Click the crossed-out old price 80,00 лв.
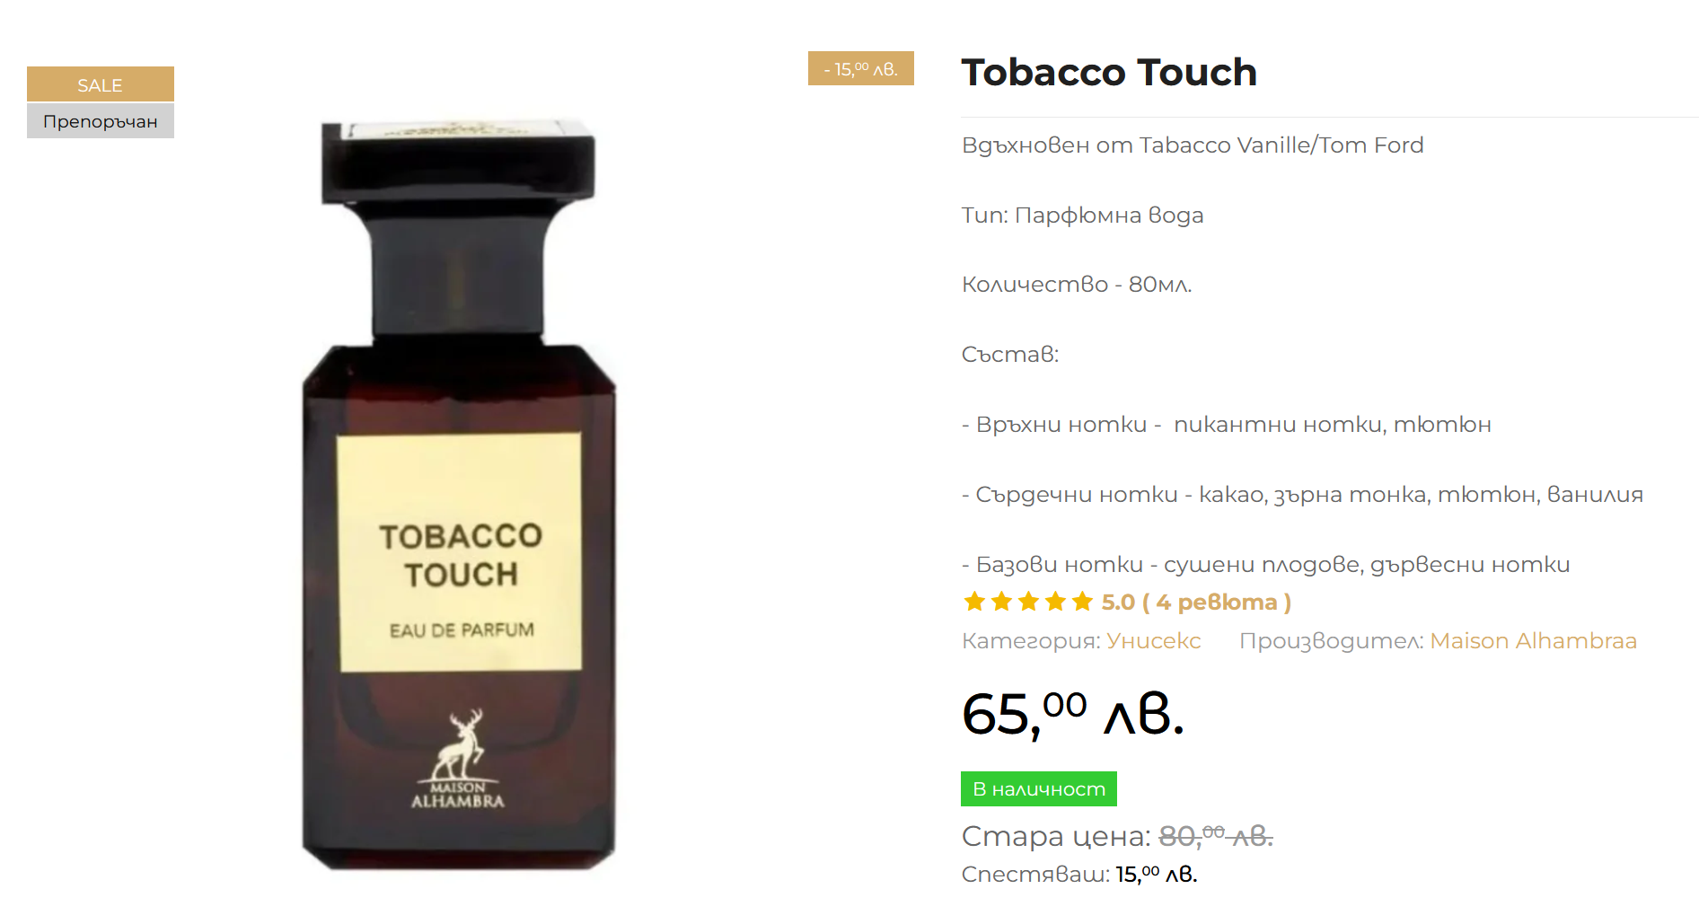Image resolution: width=1699 pixels, height=924 pixels. pyautogui.click(x=1216, y=836)
